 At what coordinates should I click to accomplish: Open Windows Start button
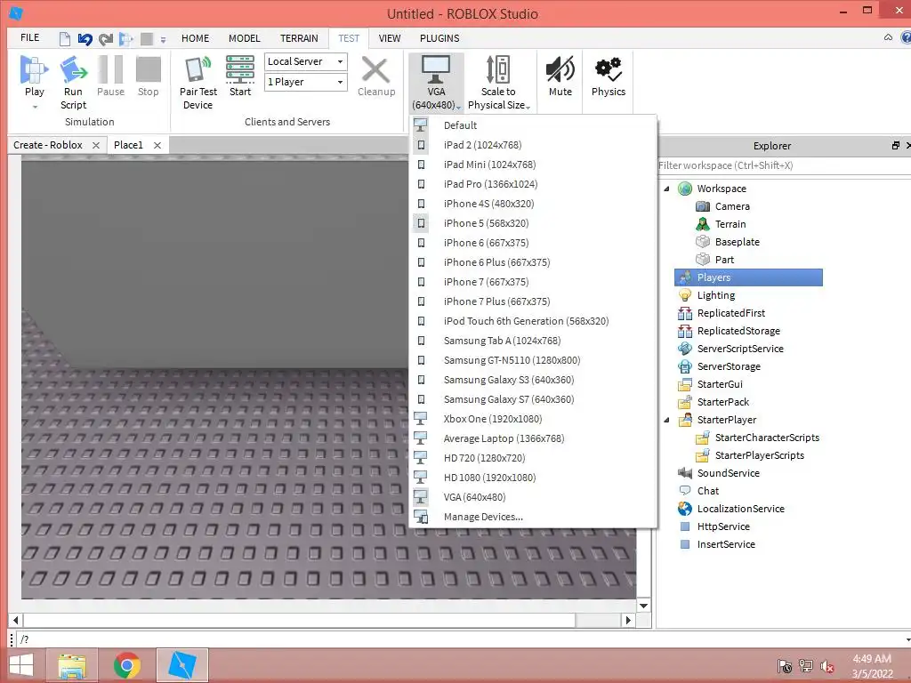point(21,665)
